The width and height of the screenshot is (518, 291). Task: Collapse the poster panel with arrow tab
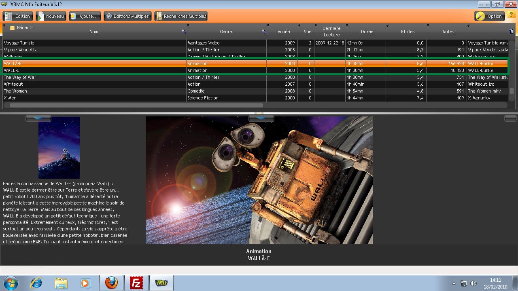[x=38, y=118]
